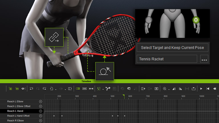
Task: Expand the add-document icon dropdown arrow
Action: point(56,89)
